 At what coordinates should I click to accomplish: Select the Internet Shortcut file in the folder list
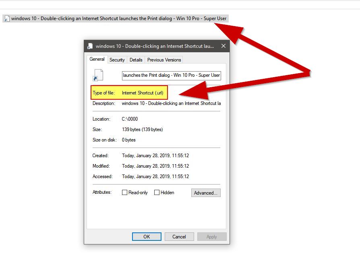click(116, 18)
